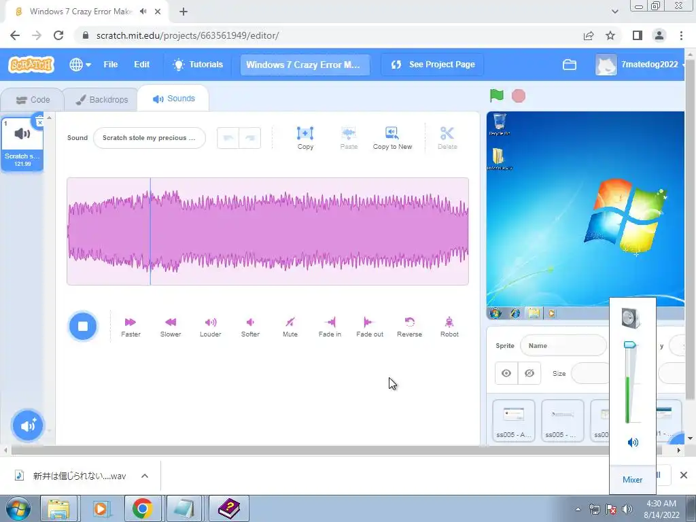The width and height of the screenshot is (696, 522).
Task: Click inside the sound waveform
Action: point(268,231)
